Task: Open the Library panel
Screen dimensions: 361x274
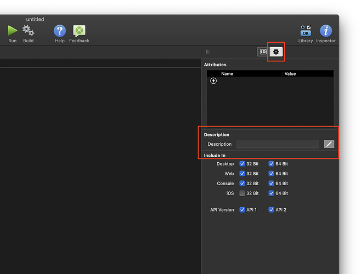Action: 306,31
